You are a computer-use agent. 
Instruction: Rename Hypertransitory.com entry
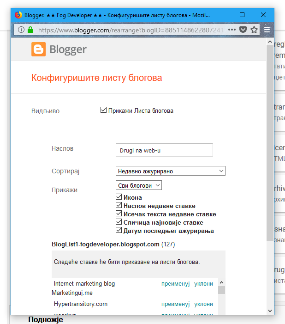(x=176, y=304)
